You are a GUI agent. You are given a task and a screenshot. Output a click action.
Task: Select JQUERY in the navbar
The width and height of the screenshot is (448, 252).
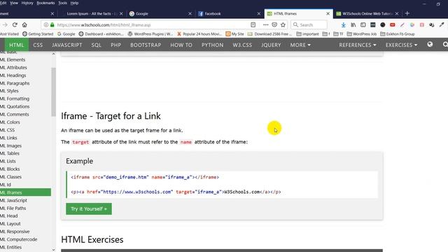(x=271, y=45)
